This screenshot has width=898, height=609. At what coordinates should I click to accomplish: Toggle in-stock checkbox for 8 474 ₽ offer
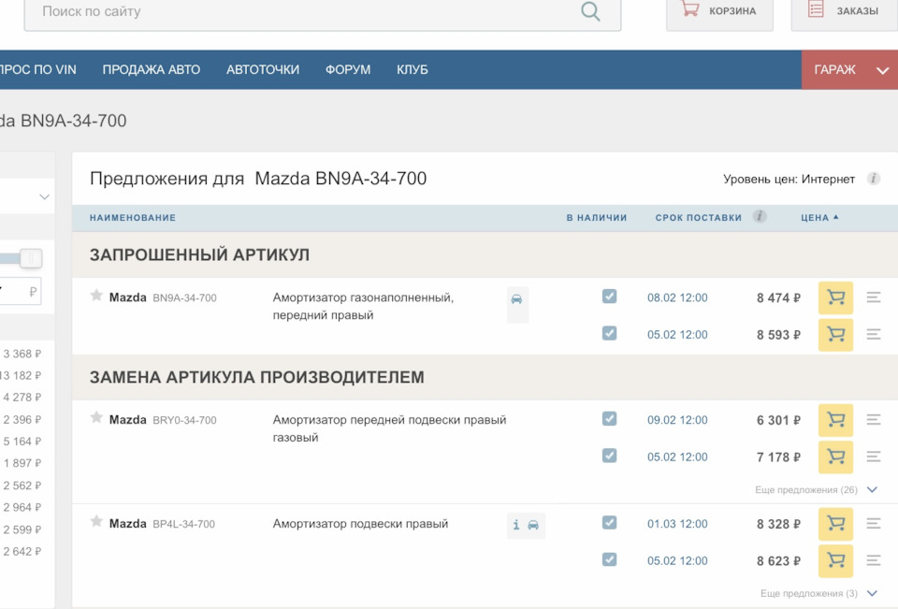pyautogui.click(x=609, y=297)
